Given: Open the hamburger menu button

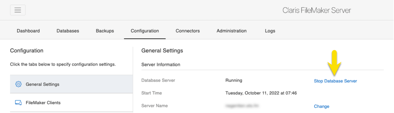Looking at the screenshot, I should click(x=18, y=10).
